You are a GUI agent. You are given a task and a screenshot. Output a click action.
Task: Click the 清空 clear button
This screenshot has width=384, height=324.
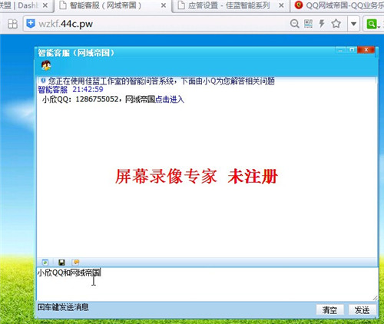coord(329,310)
